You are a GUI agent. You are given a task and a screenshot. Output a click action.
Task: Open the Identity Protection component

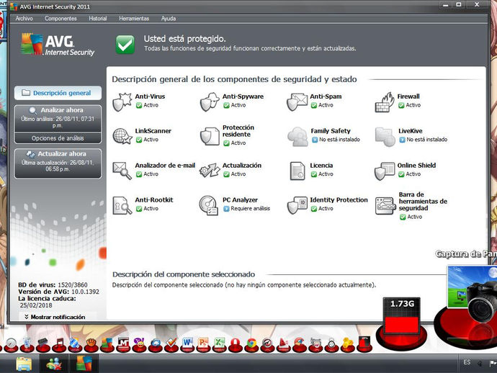point(328,205)
